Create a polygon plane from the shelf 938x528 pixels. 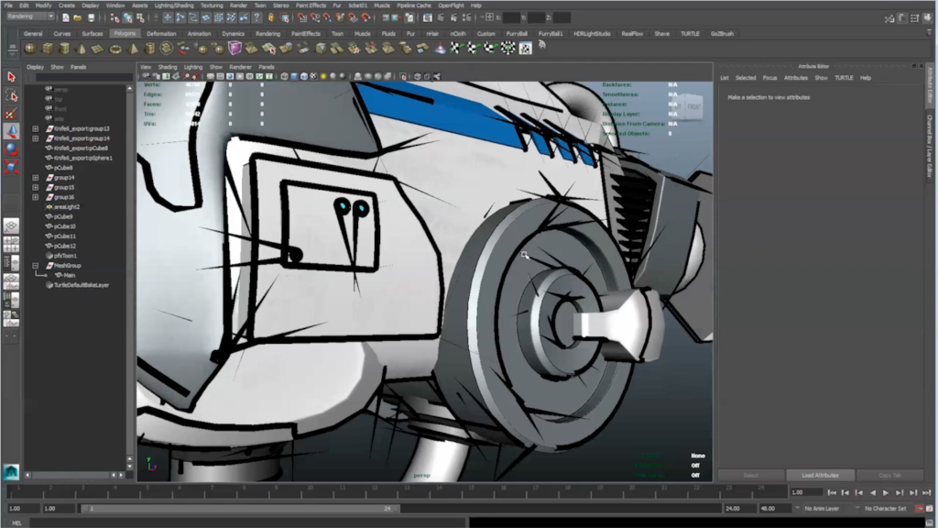click(x=97, y=49)
